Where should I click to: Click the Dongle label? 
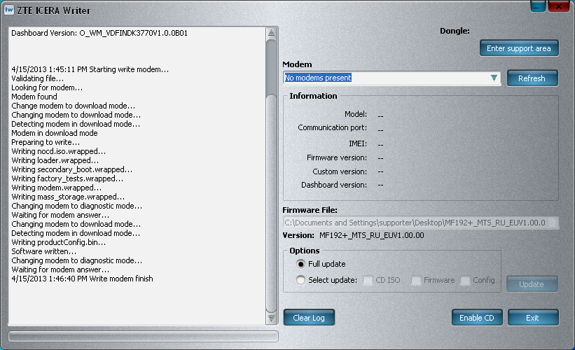click(455, 31)
